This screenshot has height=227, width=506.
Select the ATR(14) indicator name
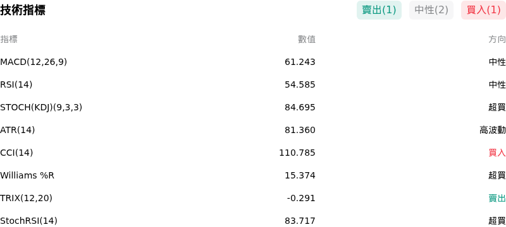click(18, 131)
